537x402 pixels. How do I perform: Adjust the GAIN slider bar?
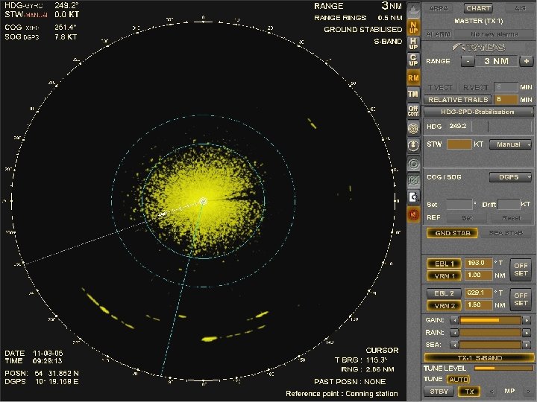click(x=490, y=320)
